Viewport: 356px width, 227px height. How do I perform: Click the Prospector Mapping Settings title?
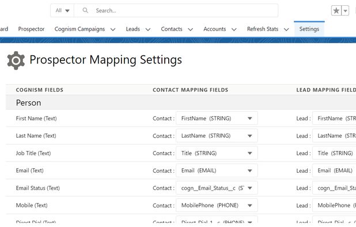(x=105, y=60)
